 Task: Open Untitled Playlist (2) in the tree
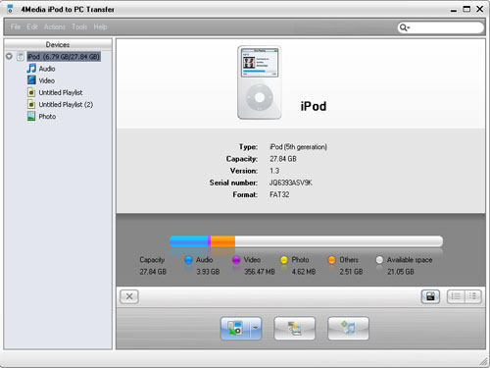[x=66, y=104]
